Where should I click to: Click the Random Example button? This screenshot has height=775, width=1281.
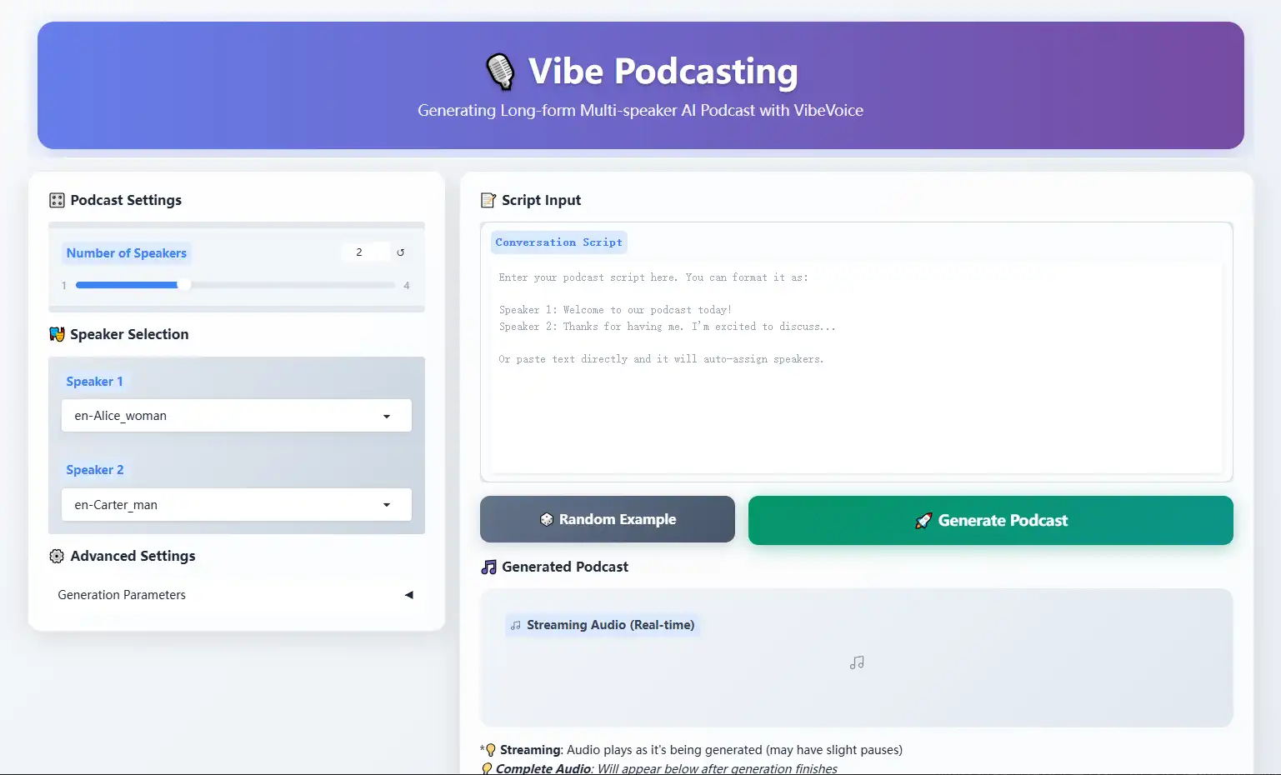coord(607,519)
